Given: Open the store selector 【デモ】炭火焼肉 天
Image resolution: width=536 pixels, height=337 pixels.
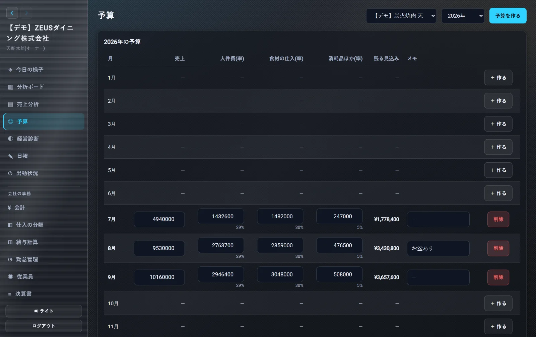Looking at the screenshot, I should point(401,16).
